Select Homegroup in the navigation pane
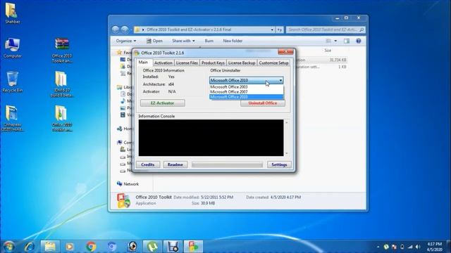Viewport: 451px width, 253px height. point(125,129)
